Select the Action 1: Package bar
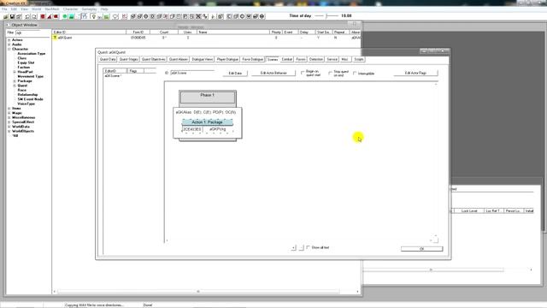Viewport: 547px width, 308px height. tap(207, 122)
